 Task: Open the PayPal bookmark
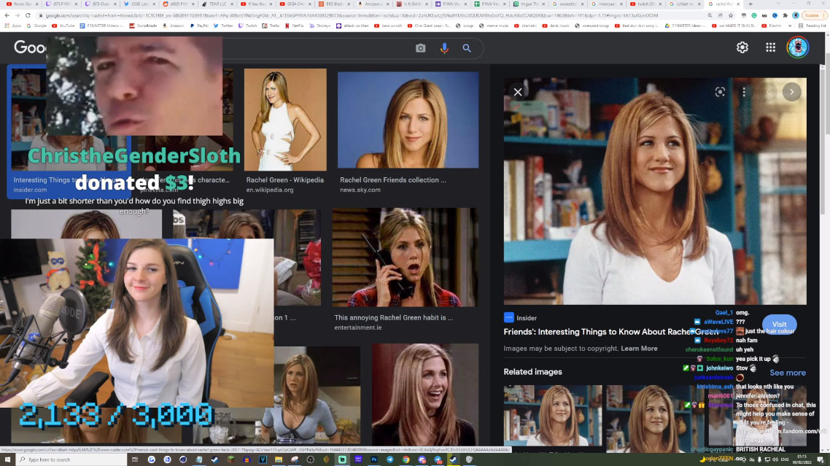click(199, 26)
